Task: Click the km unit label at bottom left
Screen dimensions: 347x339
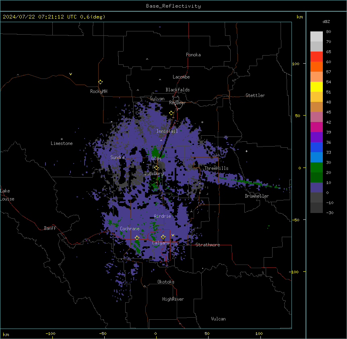Action: pyautogui.click(x=6, y=334)
